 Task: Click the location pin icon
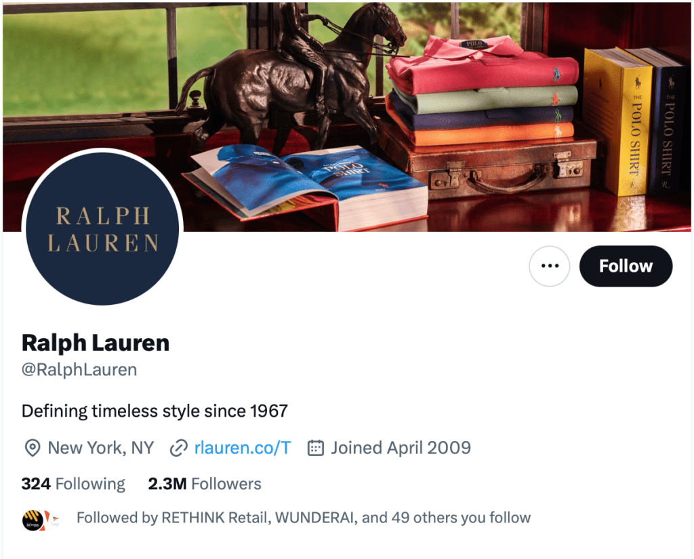click(x=33, y=449)
